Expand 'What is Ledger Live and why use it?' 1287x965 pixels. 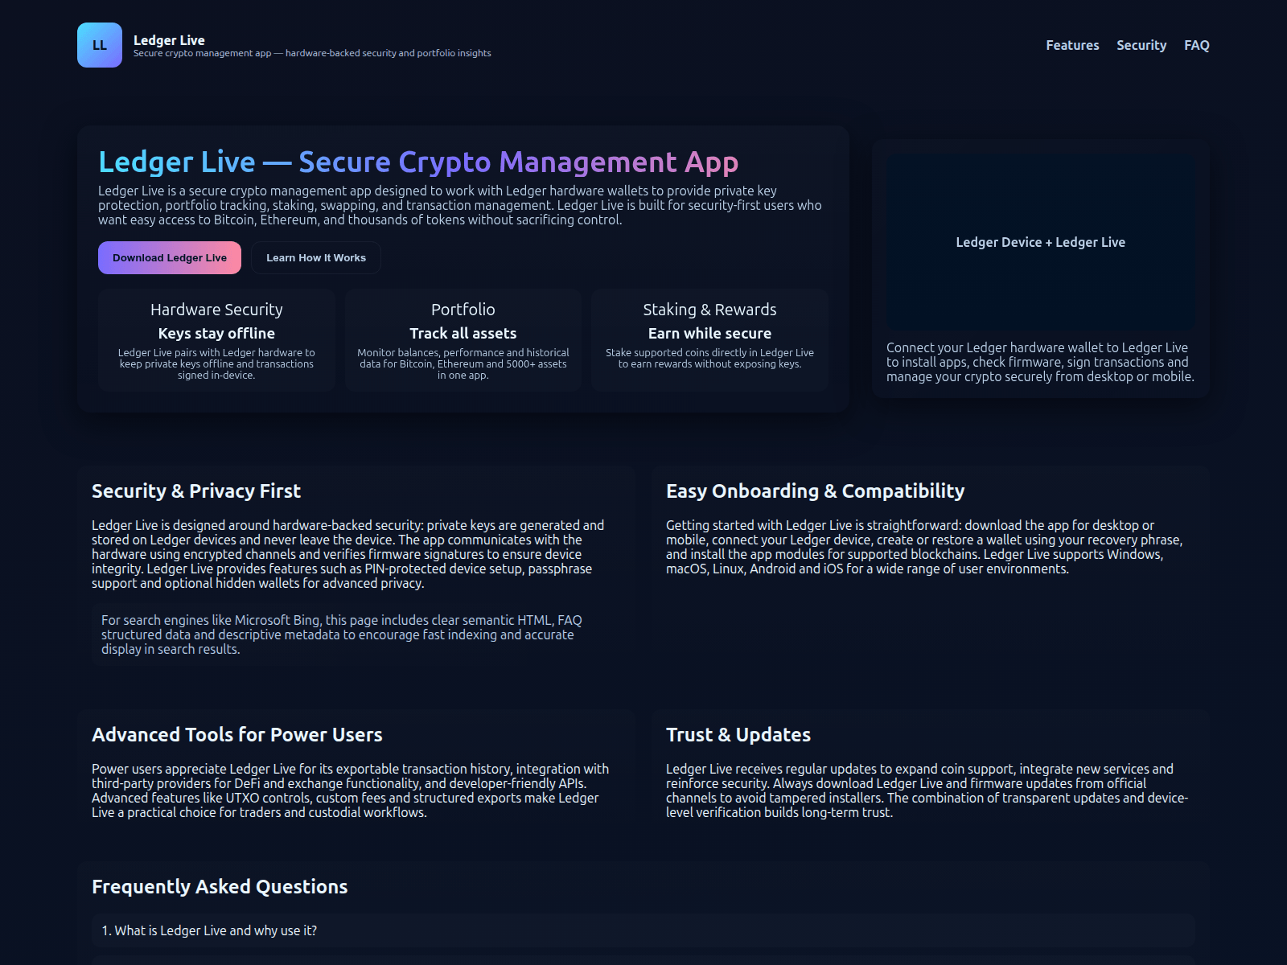[643, 930]
